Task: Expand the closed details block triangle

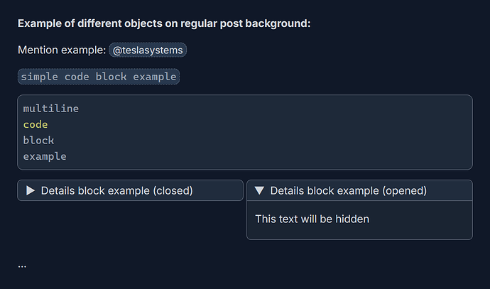Action: click(31, 190)
